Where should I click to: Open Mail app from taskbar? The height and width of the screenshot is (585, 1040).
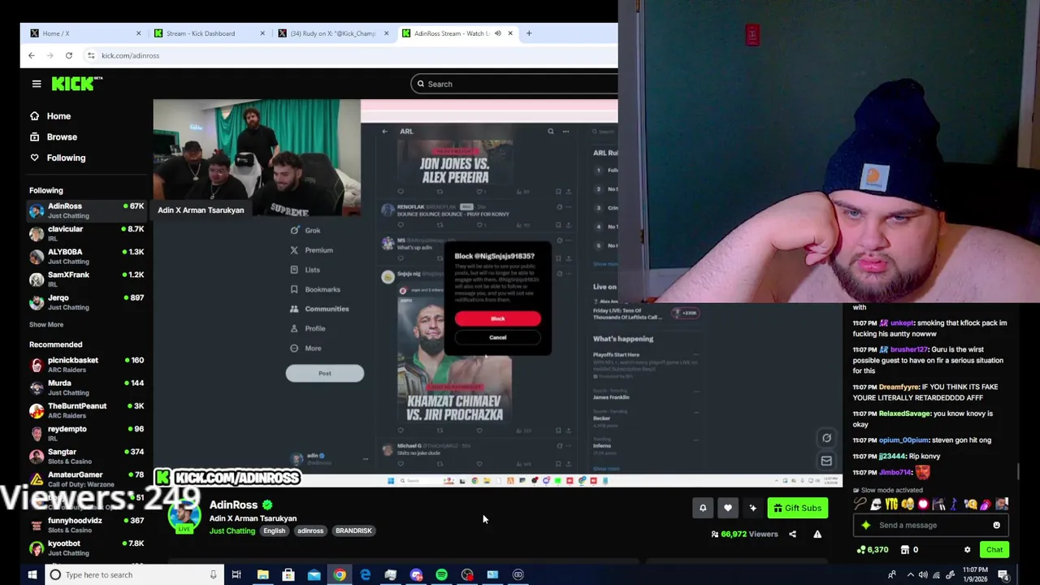[314, 574]
